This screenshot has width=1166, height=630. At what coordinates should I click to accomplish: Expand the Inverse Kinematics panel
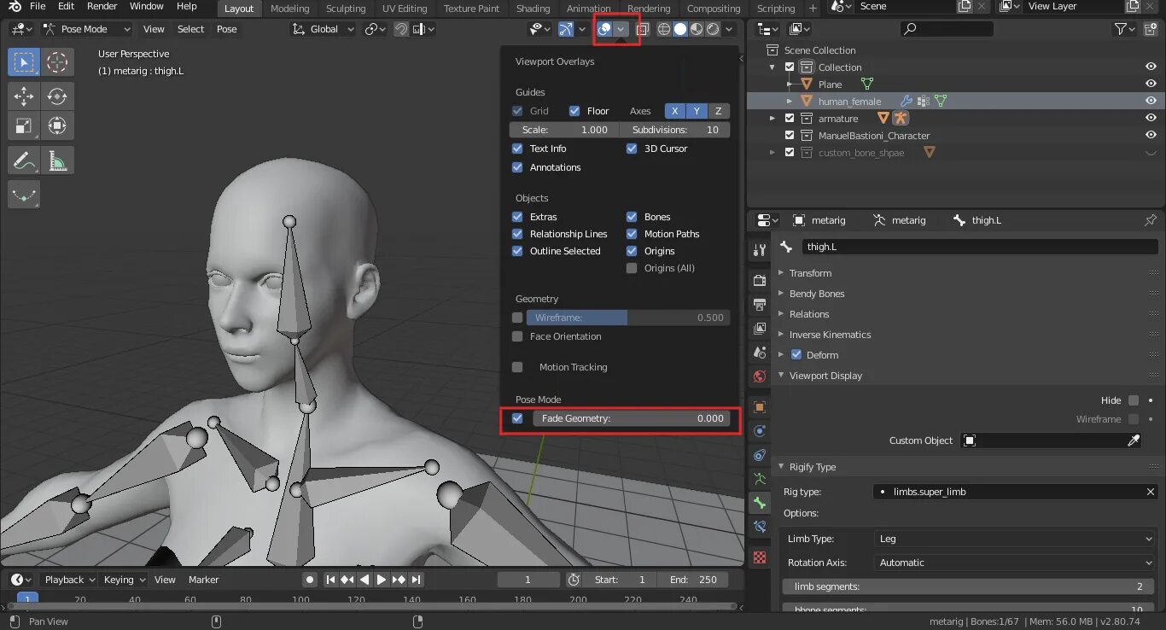(830, 335)
